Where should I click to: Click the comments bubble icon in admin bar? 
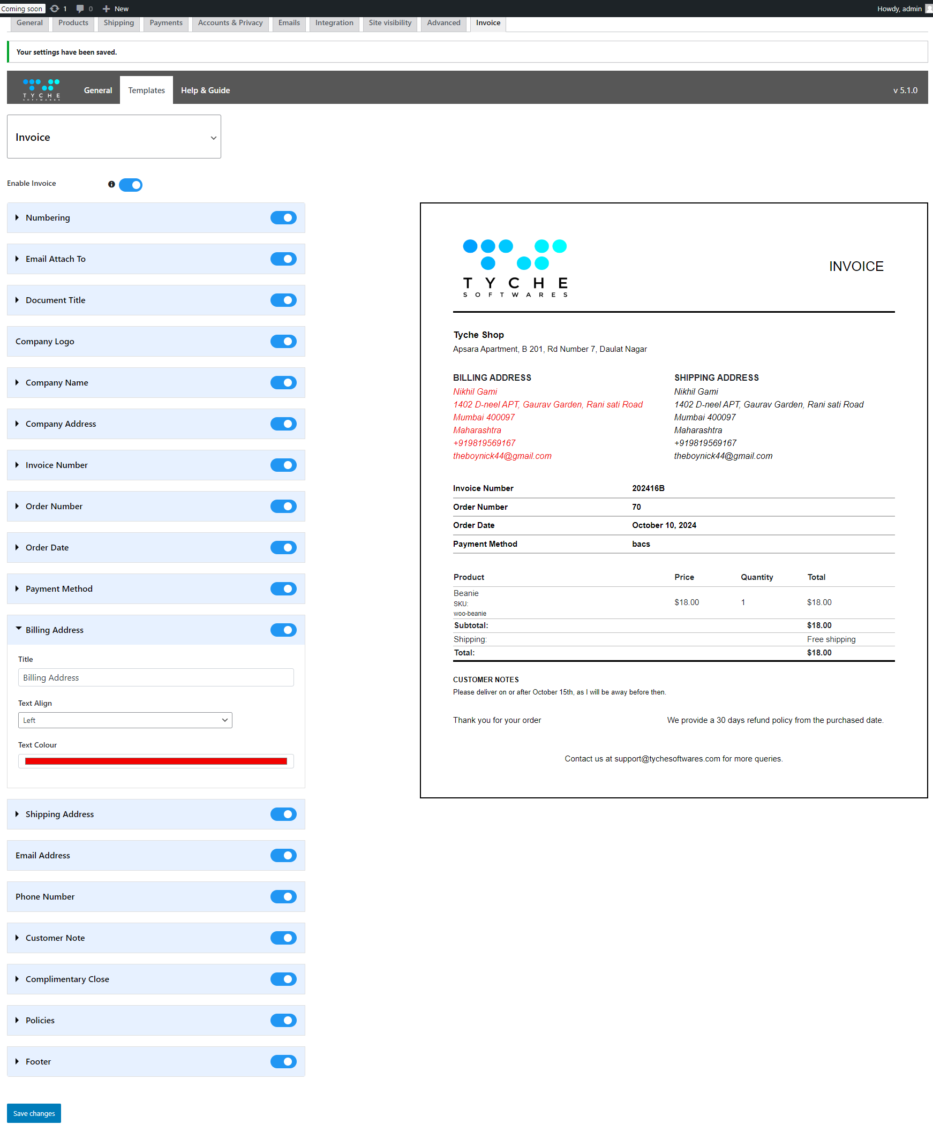click(80, 8)
